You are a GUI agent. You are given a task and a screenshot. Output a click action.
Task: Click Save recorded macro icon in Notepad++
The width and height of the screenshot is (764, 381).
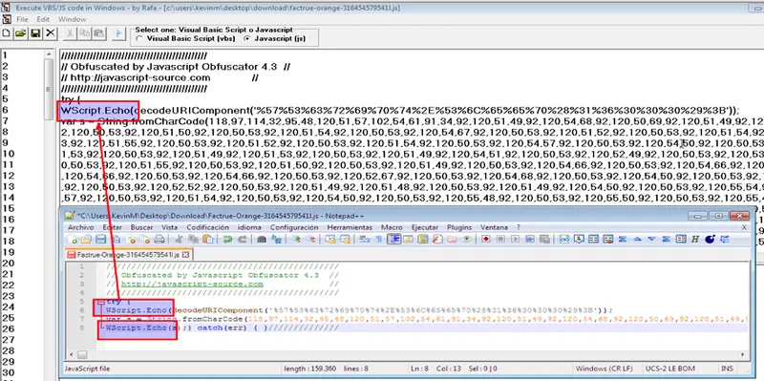click(x=544, y=240)
